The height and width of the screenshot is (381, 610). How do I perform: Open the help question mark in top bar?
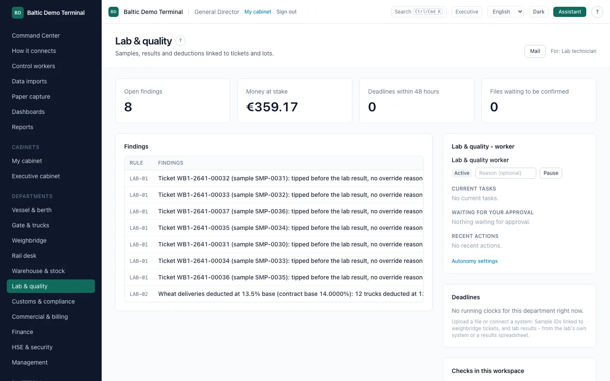pyautogui.click(x=597, y=12)
